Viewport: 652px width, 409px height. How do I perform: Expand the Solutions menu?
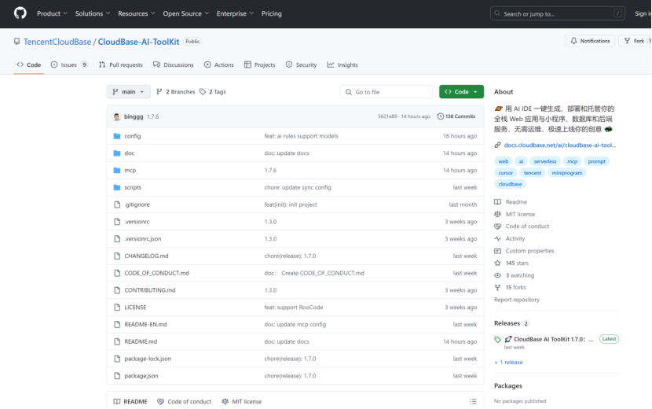(x=93, y=13)
